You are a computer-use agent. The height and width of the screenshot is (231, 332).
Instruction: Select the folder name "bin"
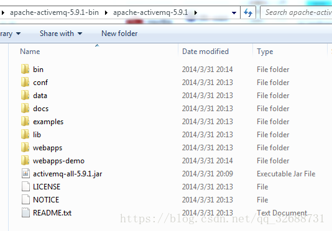(38, 70)
